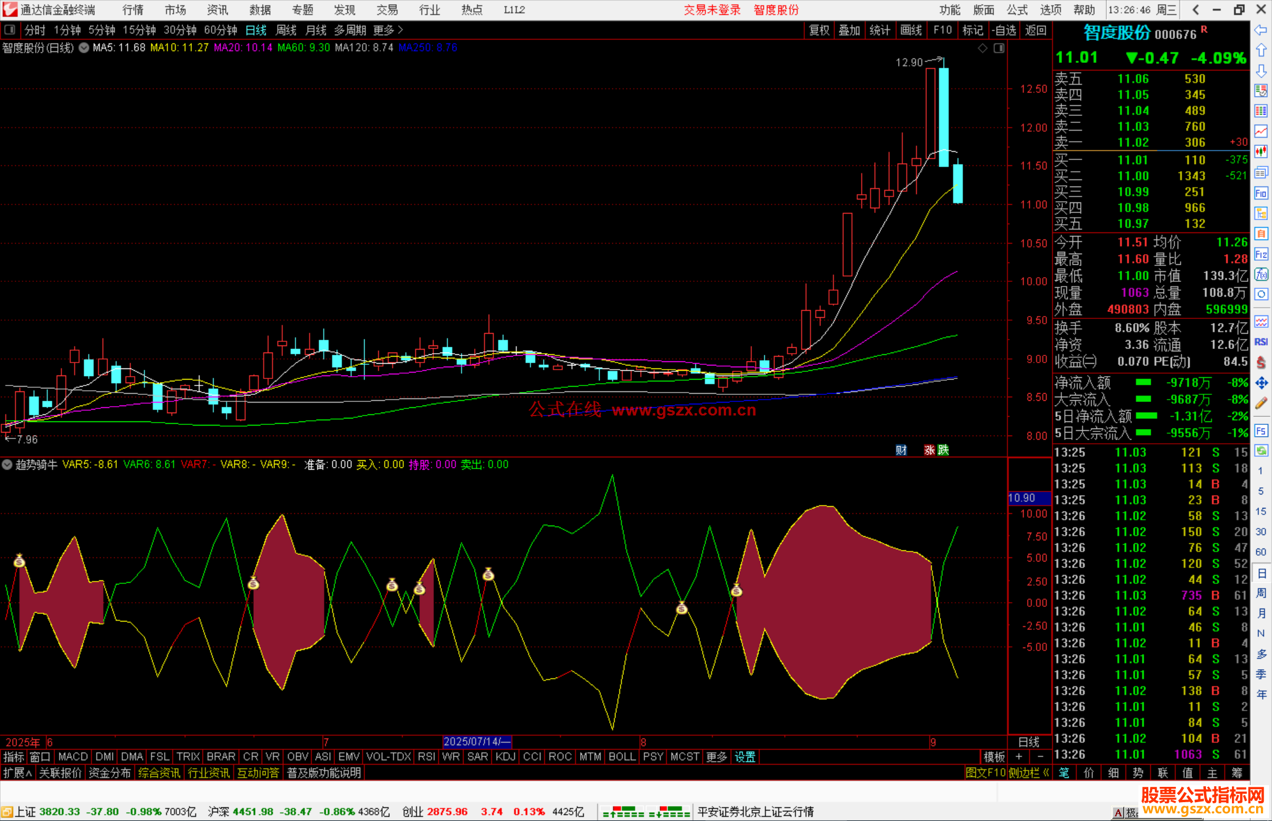Viewport: 1272px width, 821px height.
Task: Click the previous page arrow in title bar
Action: point(1195,10)
